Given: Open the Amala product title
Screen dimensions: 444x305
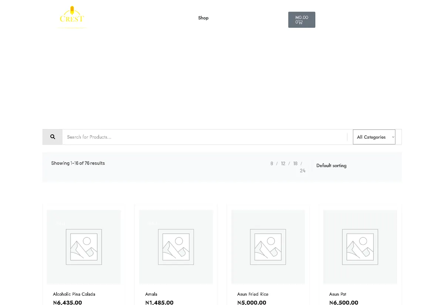Looking at the screenshot, I should (151, 294).
